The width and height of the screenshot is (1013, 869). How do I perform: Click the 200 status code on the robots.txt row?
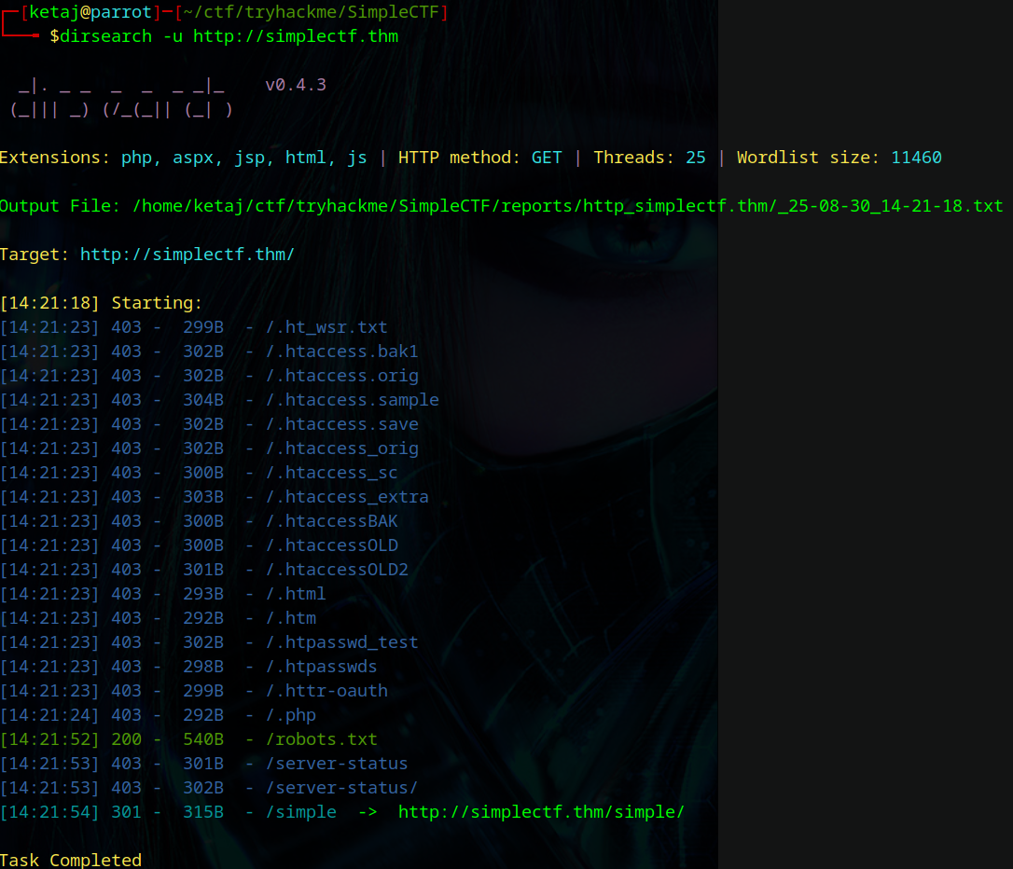(x=126, y=739)
